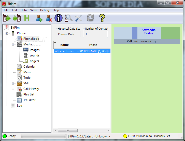The height and width of the screenshot is (141, 185).
Task: Open the File menu
Action: click(x=6, y=10)
